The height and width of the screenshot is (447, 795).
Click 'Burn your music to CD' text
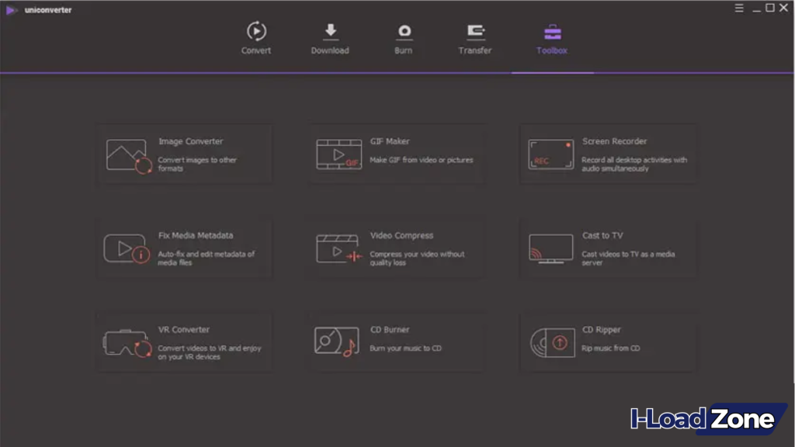405,348
